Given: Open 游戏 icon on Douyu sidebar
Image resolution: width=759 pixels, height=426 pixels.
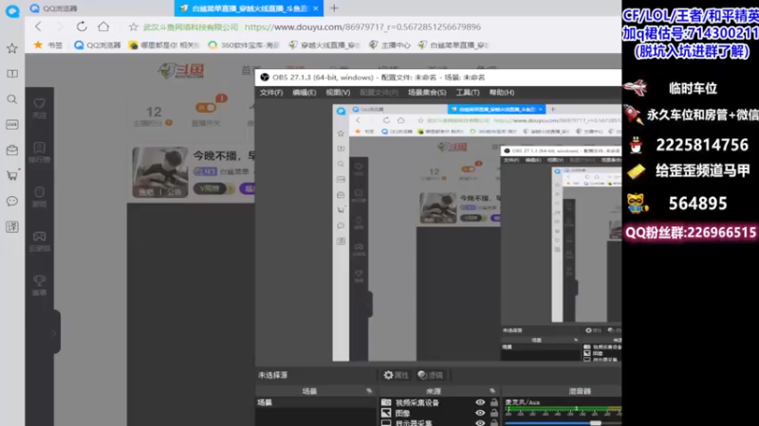Looking at the screenshot, I should (x=39, y=197).
